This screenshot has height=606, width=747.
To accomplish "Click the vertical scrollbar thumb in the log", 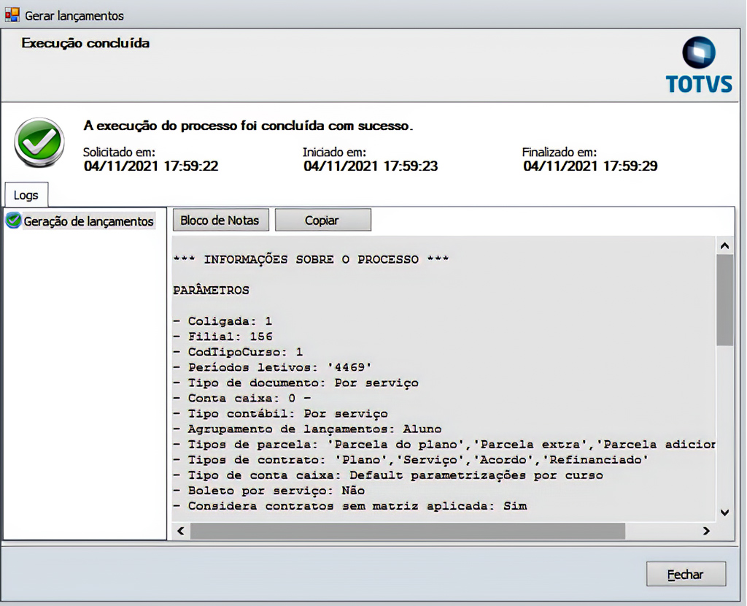I will point(724,299).
